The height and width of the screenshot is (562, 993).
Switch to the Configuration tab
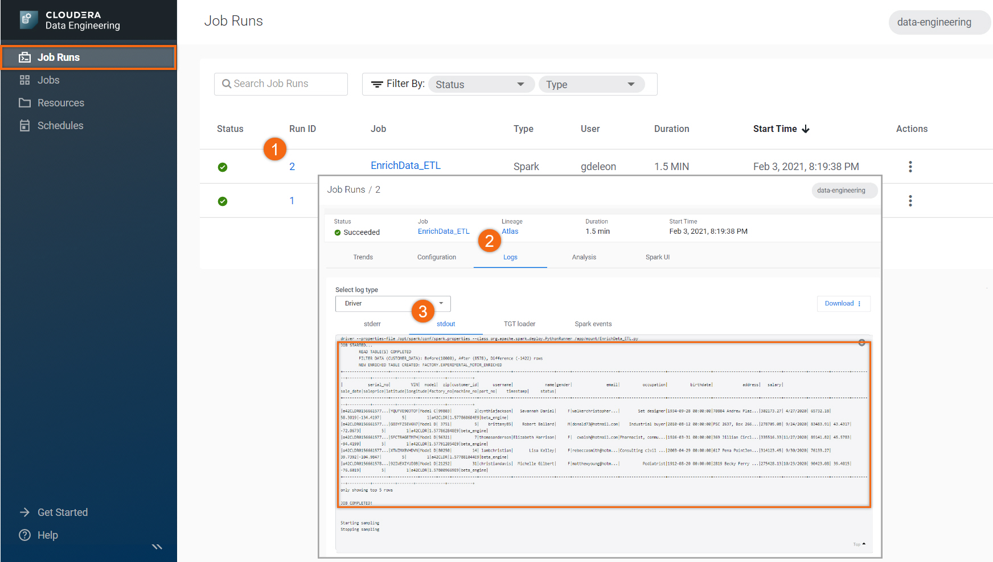pyautogui.click(x=437, y=257)
